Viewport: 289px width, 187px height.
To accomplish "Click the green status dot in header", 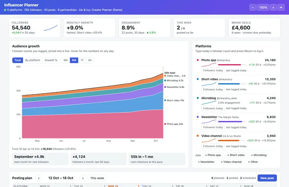I will (5, 10).
